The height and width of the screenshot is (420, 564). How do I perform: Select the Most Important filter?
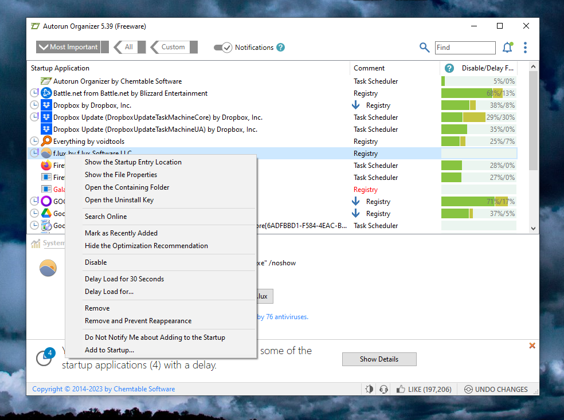click(72, 47)
